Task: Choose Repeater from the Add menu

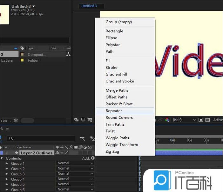Action: [x=114, y=111]
